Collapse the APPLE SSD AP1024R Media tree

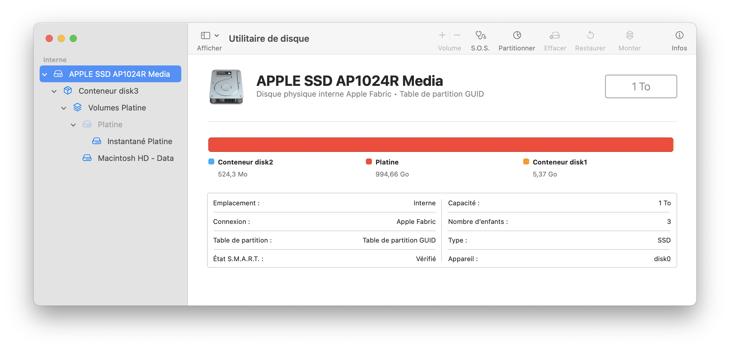pos(45,74)
